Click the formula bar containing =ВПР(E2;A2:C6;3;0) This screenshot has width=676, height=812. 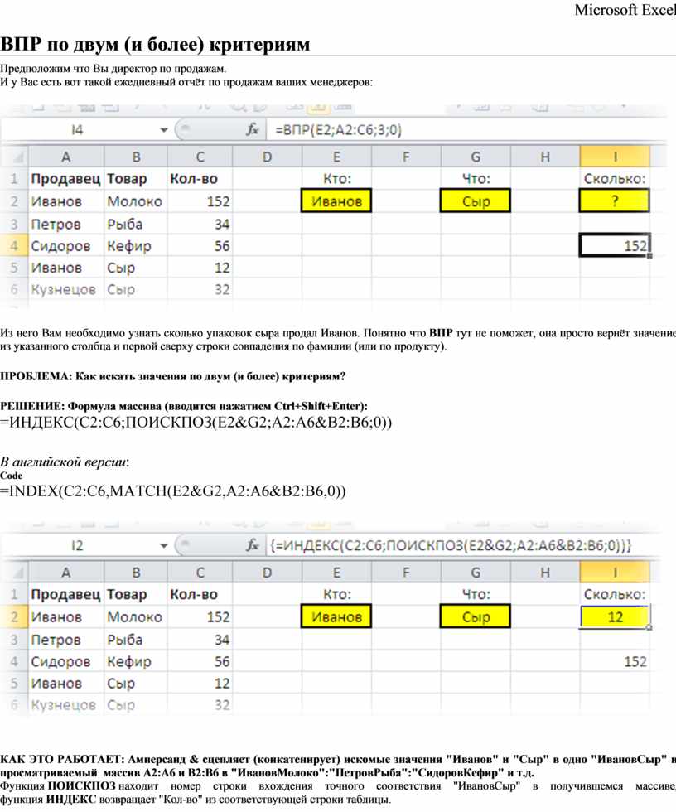point(466,129)
